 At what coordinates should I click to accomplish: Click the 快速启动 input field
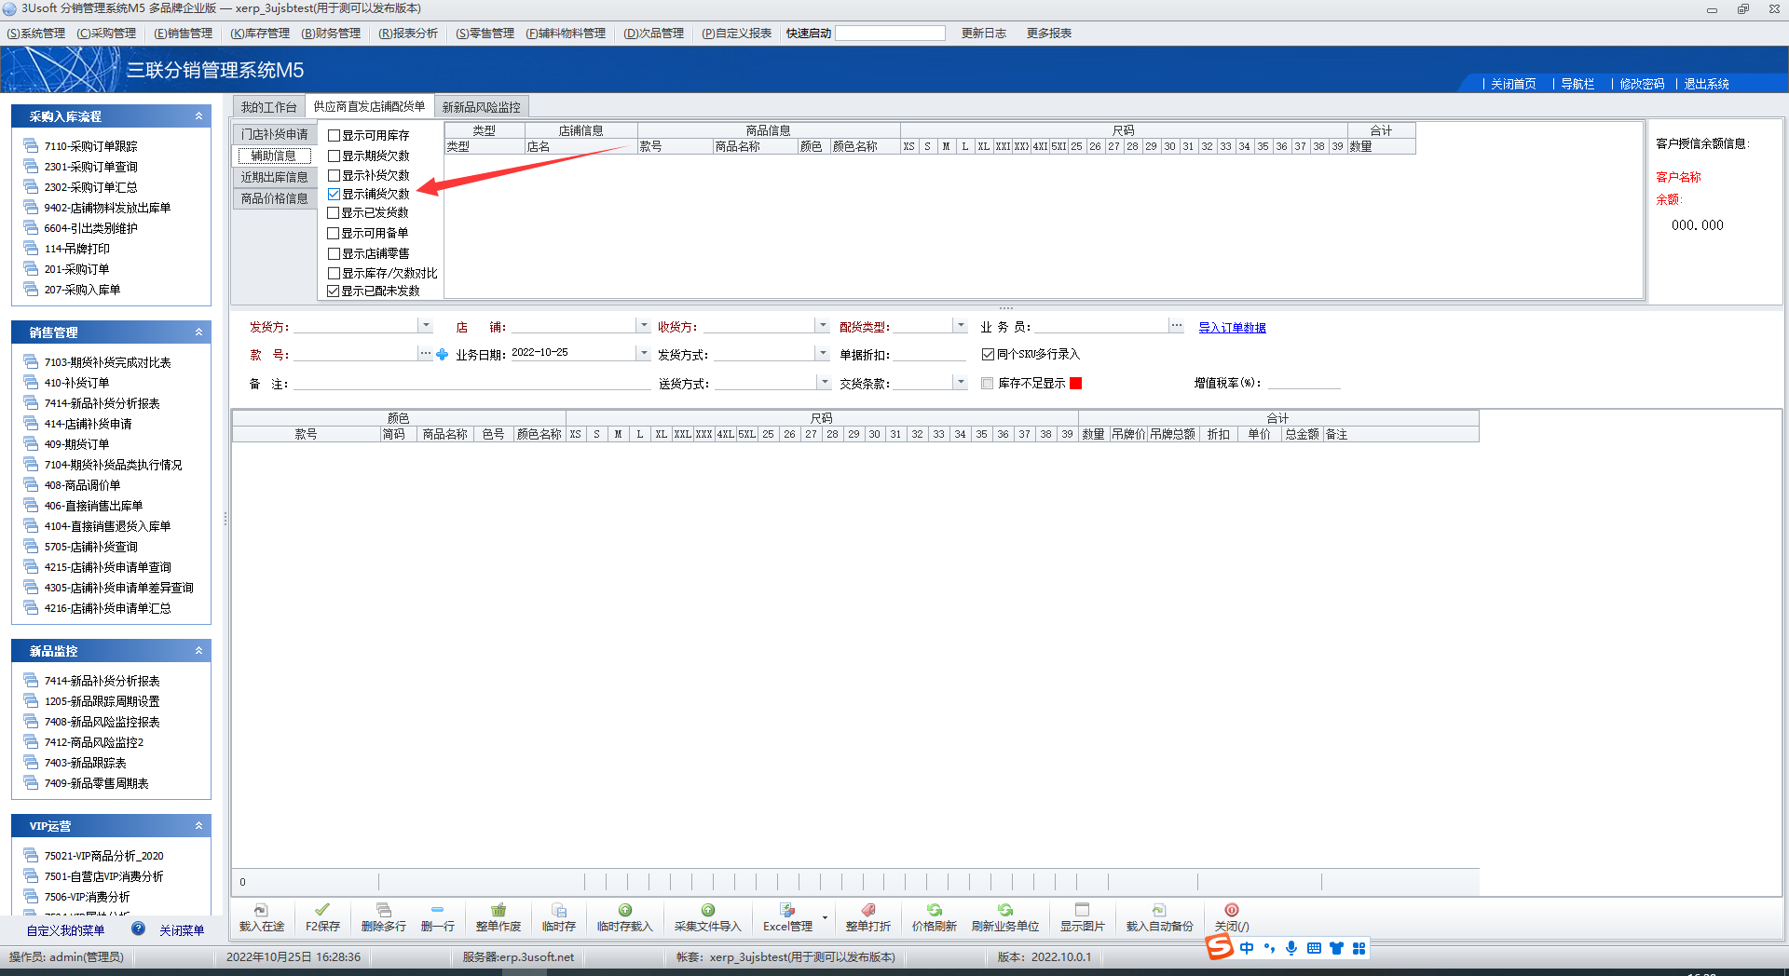[x=890, y=34]
